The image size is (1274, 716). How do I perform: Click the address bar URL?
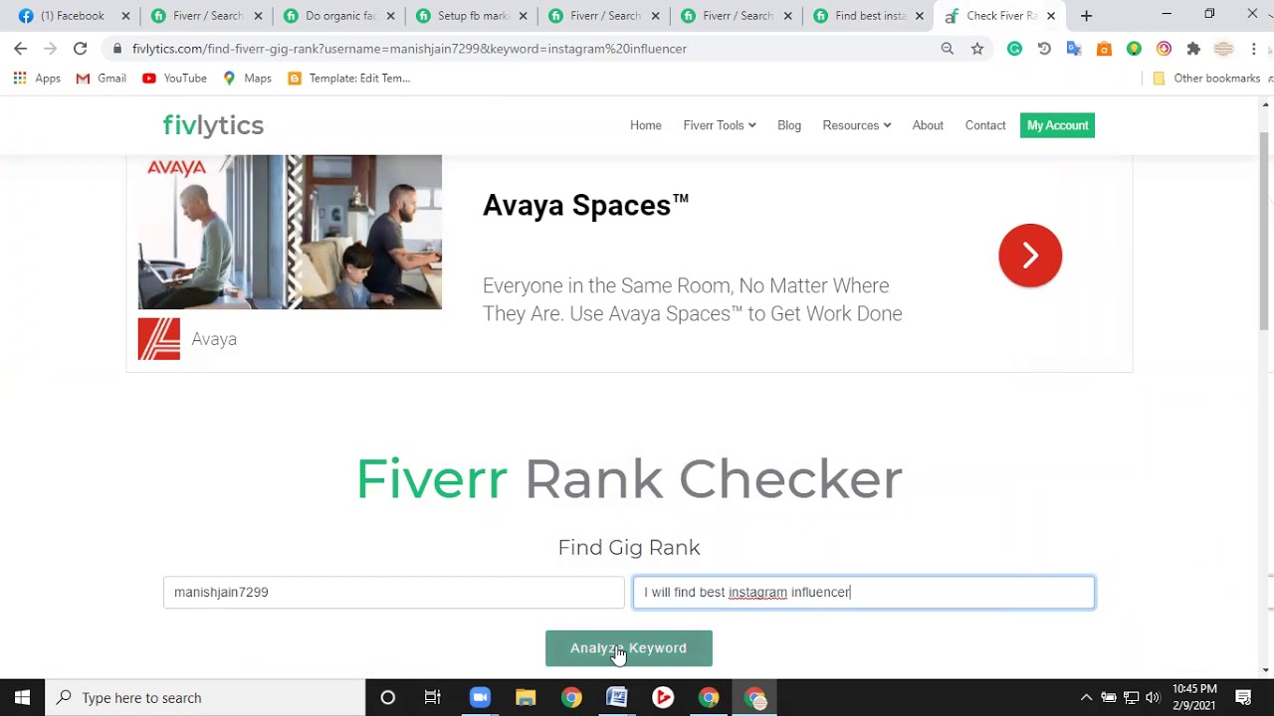pos(409,49)
